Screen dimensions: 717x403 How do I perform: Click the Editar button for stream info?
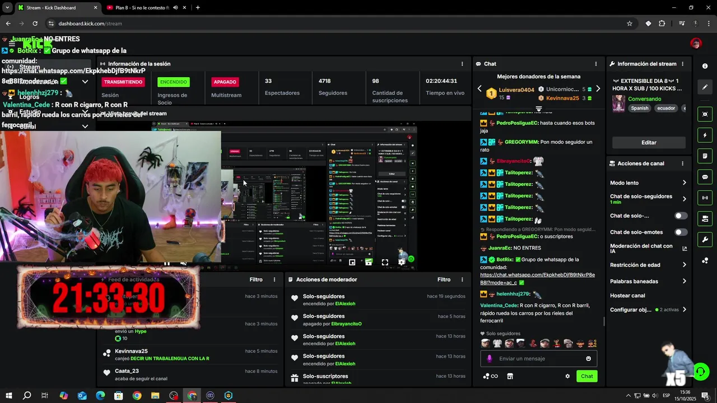(x=649, y=143)
